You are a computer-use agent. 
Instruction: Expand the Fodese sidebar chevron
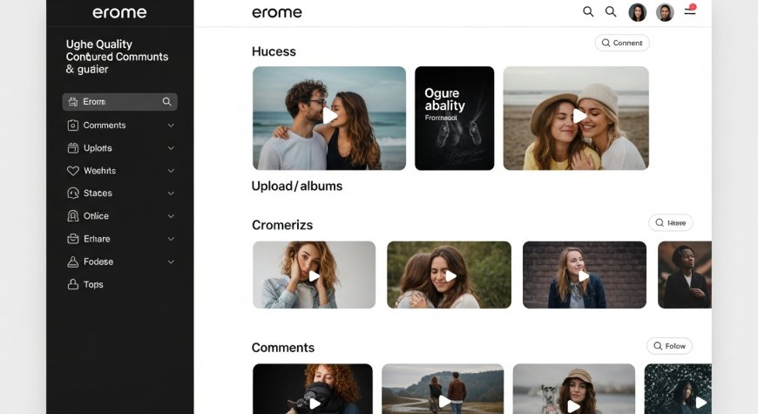coord(171,261)
